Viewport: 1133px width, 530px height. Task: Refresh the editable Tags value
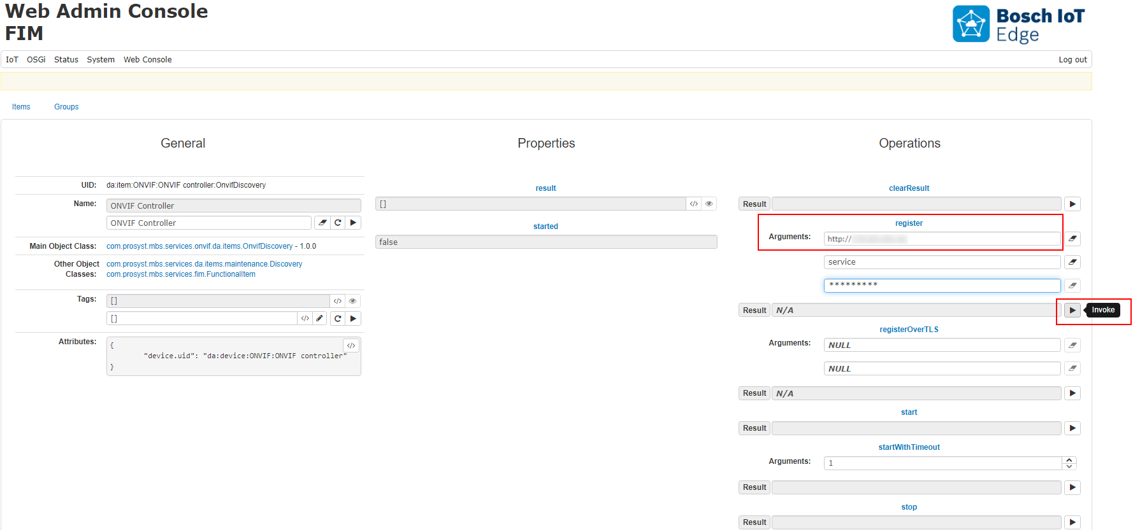coord(338,318)
